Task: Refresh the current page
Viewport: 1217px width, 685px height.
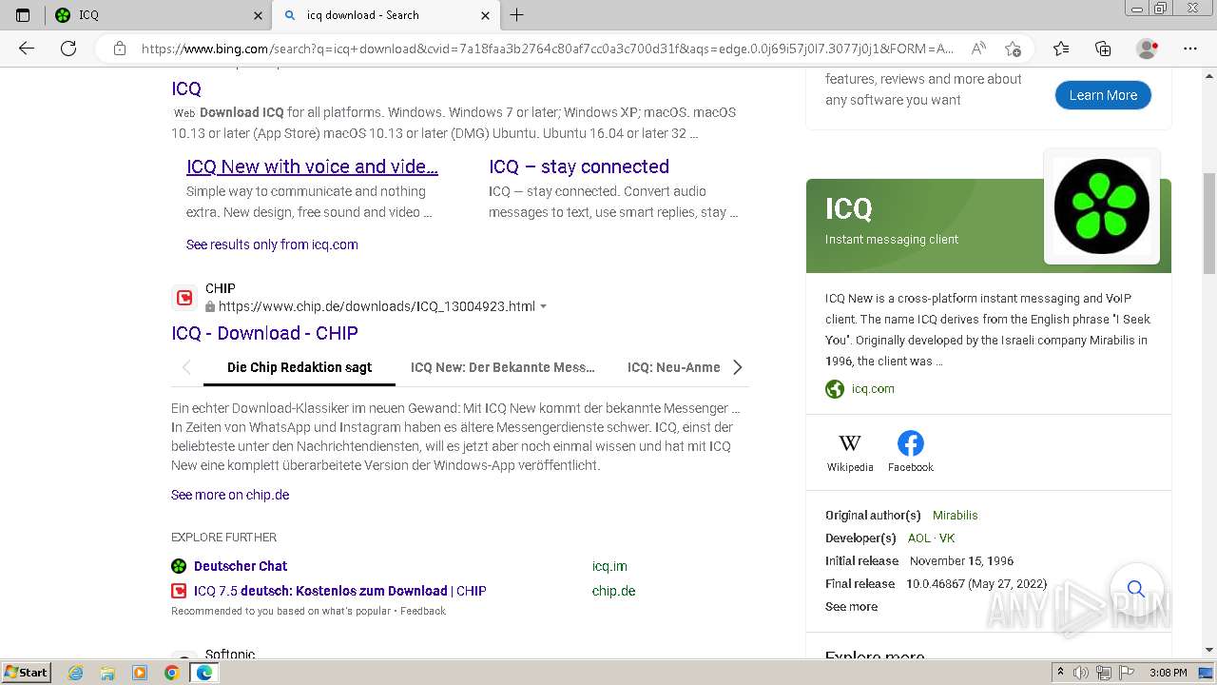Action: (x=68, y=49)
